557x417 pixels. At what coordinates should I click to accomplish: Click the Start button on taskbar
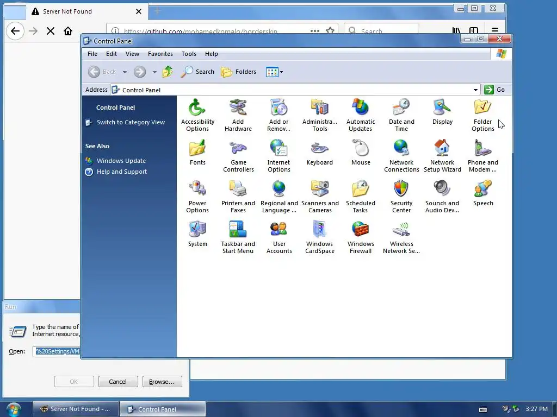pyautogui.click(x=13, y=409)
